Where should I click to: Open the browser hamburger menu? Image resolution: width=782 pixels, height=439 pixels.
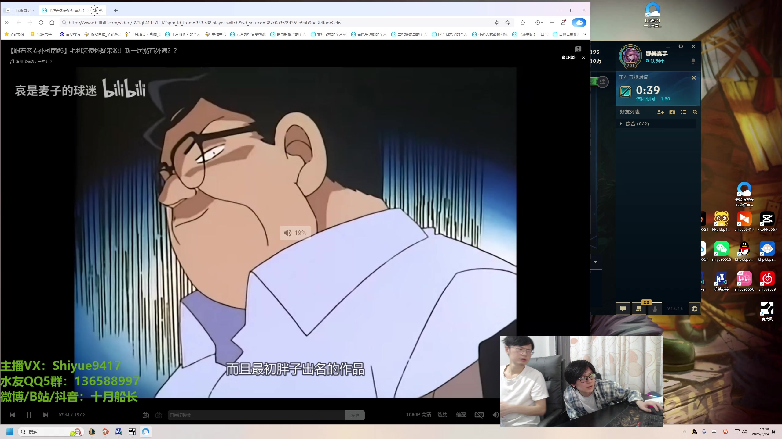click(x=552, y=23)
